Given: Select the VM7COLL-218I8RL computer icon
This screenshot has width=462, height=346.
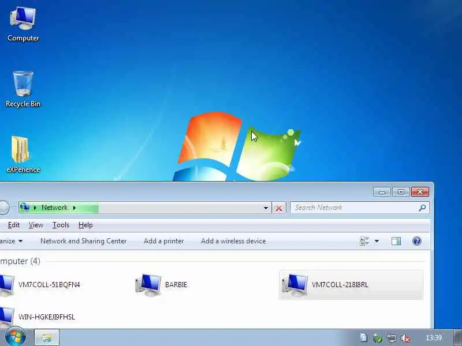Looking at the screenshot, I should (295, 285).
